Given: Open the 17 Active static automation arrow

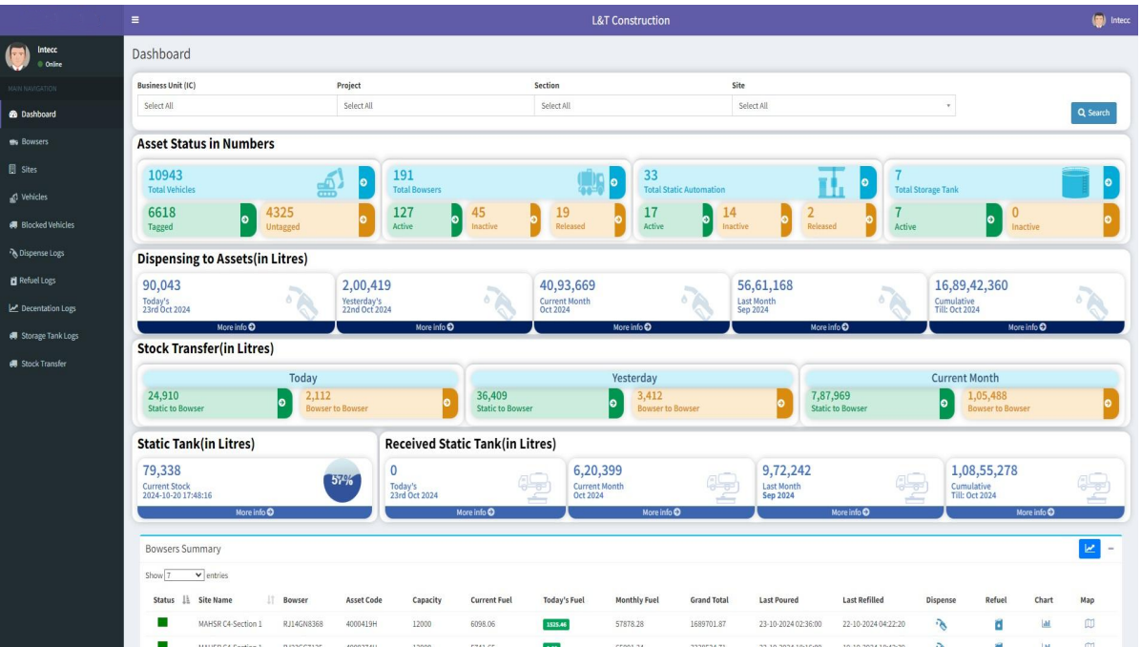Looking at the screenshot, I should tap(707, 219).
